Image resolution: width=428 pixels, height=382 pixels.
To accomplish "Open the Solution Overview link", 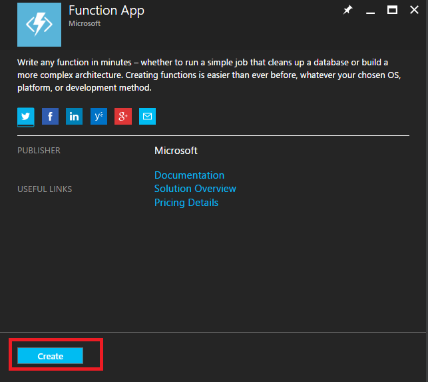I will coord(195,189).
